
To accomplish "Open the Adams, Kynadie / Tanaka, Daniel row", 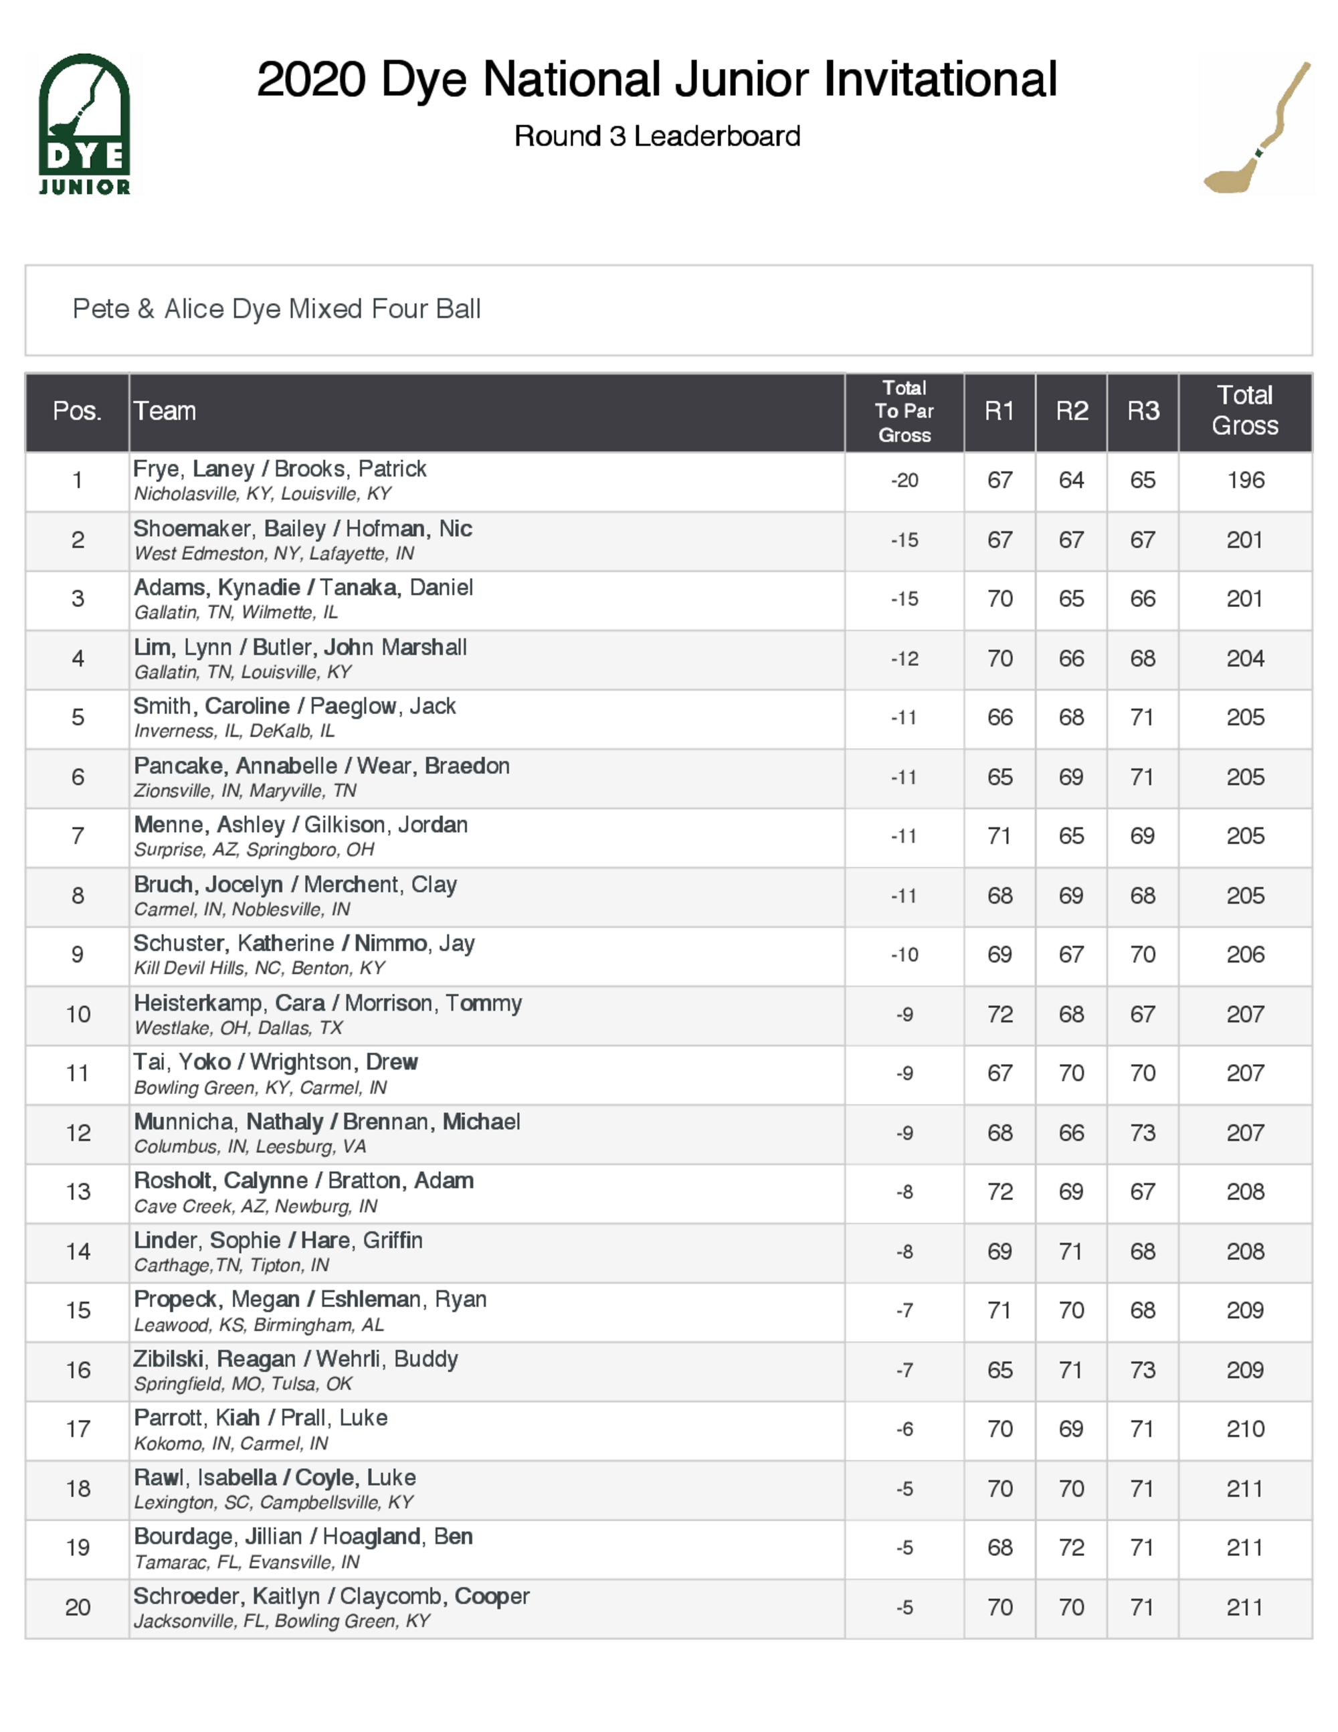I will pos(304,588).
